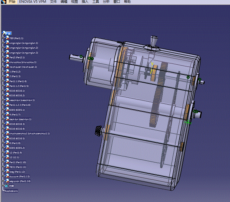Screen dimensions: 230x202
Task: Click the root product icon beside 产品1
Action: click(x=4, y=33)
